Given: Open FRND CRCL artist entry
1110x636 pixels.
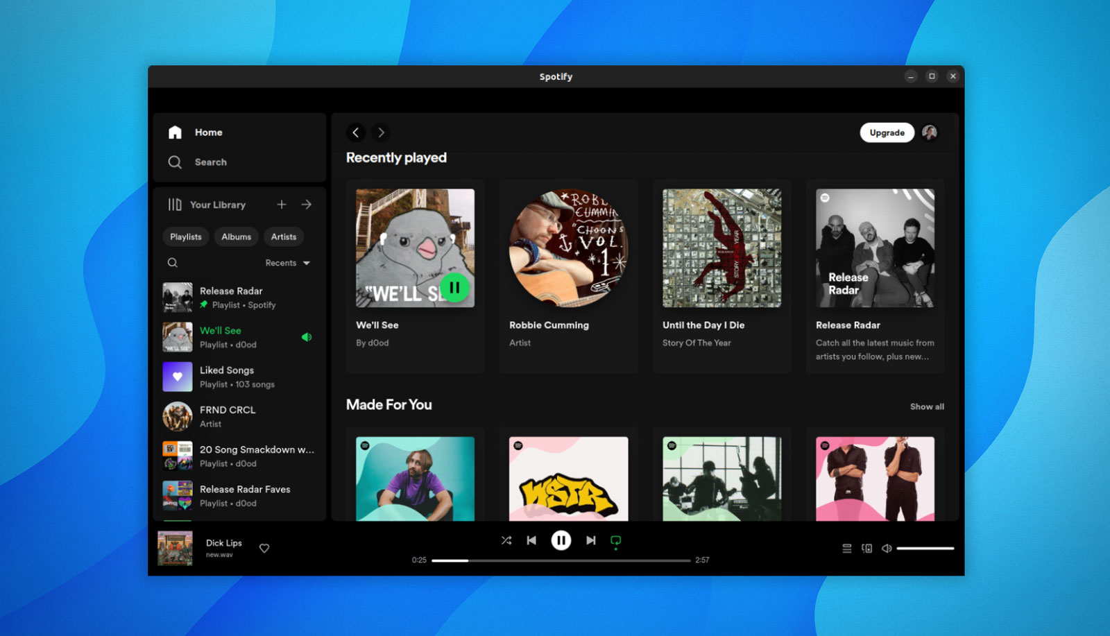Looking at the screenshot, I should pos(239,416).
